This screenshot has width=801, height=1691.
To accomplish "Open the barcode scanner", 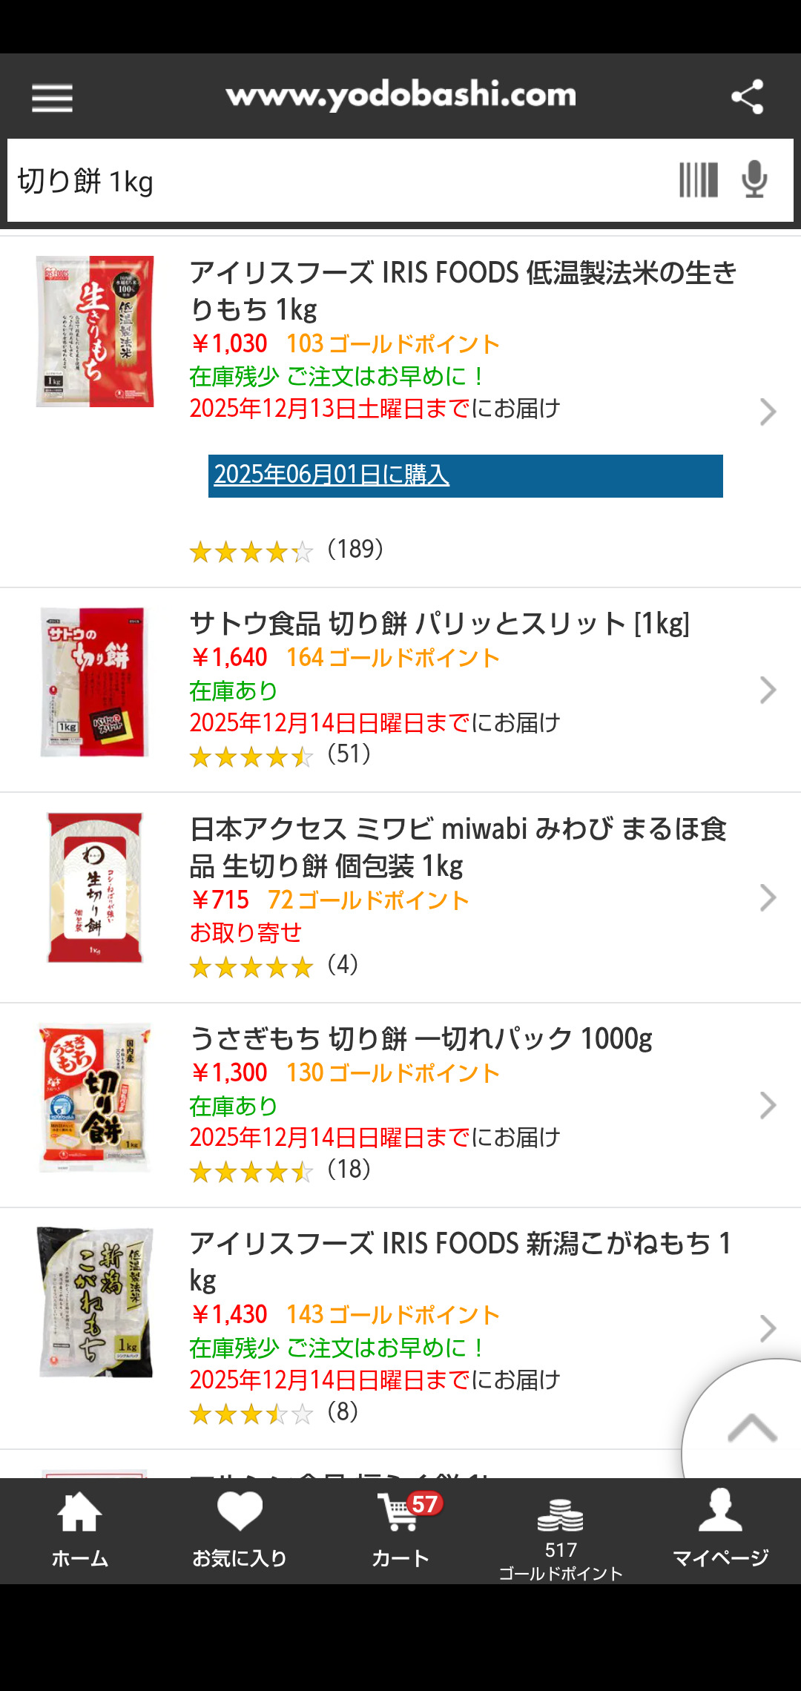I will (698, 180).
